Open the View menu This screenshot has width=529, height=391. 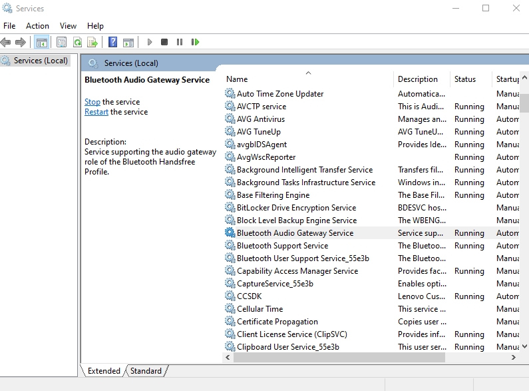pos(68,26)
